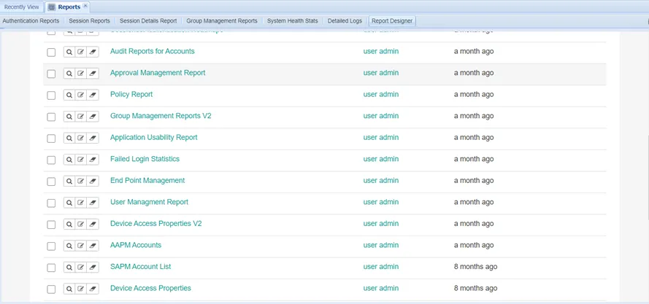The width and height of the screenshot is (649, 304).
Task: Click 'a month ago' on AAPM Accounts row
Action: pos(474,245)
